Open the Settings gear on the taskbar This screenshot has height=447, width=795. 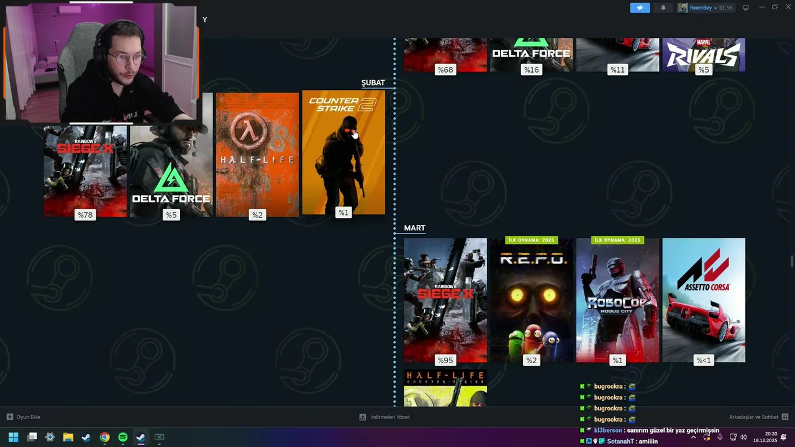50,437
